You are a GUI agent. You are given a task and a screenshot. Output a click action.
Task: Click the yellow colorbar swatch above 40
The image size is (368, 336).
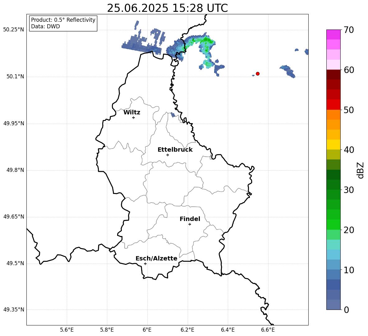coord(333,145)
